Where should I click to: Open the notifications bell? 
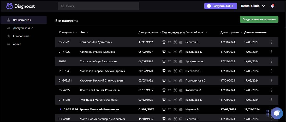pyautogui.click(x=272, y=6)
